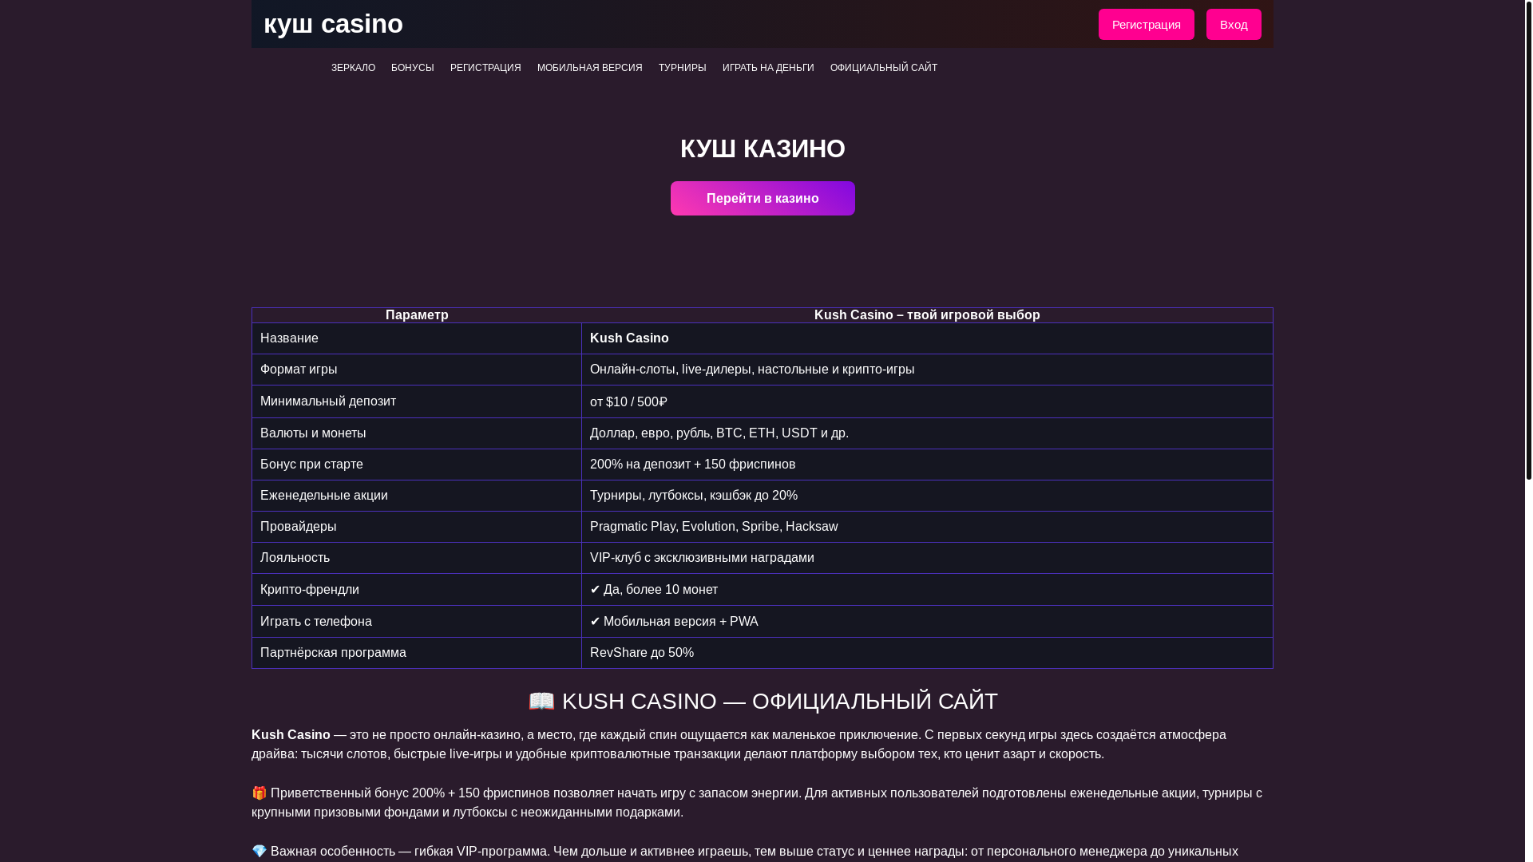Click the gift emoji before Приветственный бонус
The width and height of the screenshot is (1533, 862).
pos(259,793)
